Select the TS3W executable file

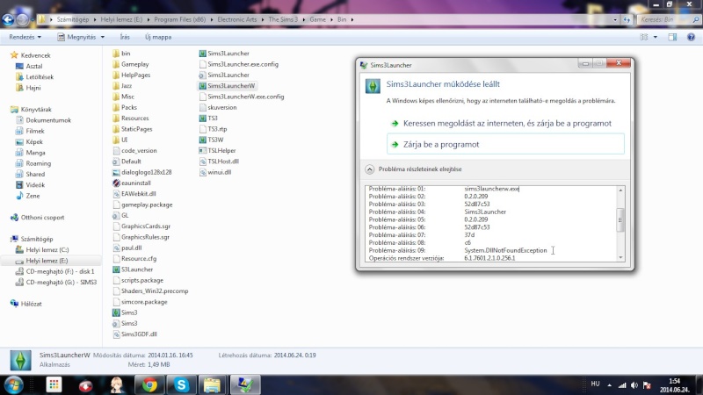[211, 140]
